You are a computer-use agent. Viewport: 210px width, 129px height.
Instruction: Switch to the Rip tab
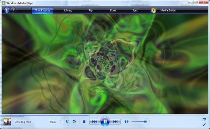point(90,10)
